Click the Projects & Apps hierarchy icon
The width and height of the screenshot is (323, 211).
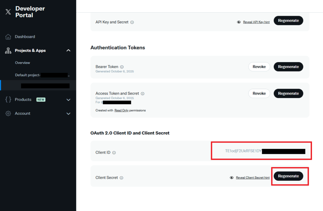click(x=9, y=50)
